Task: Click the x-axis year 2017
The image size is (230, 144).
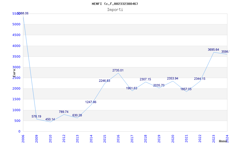Action: (x=132, y=139)
